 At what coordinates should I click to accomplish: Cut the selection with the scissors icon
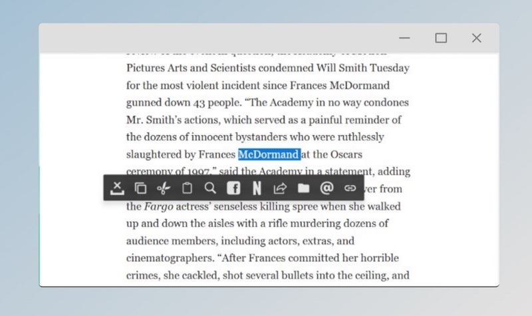pos(164,188)
